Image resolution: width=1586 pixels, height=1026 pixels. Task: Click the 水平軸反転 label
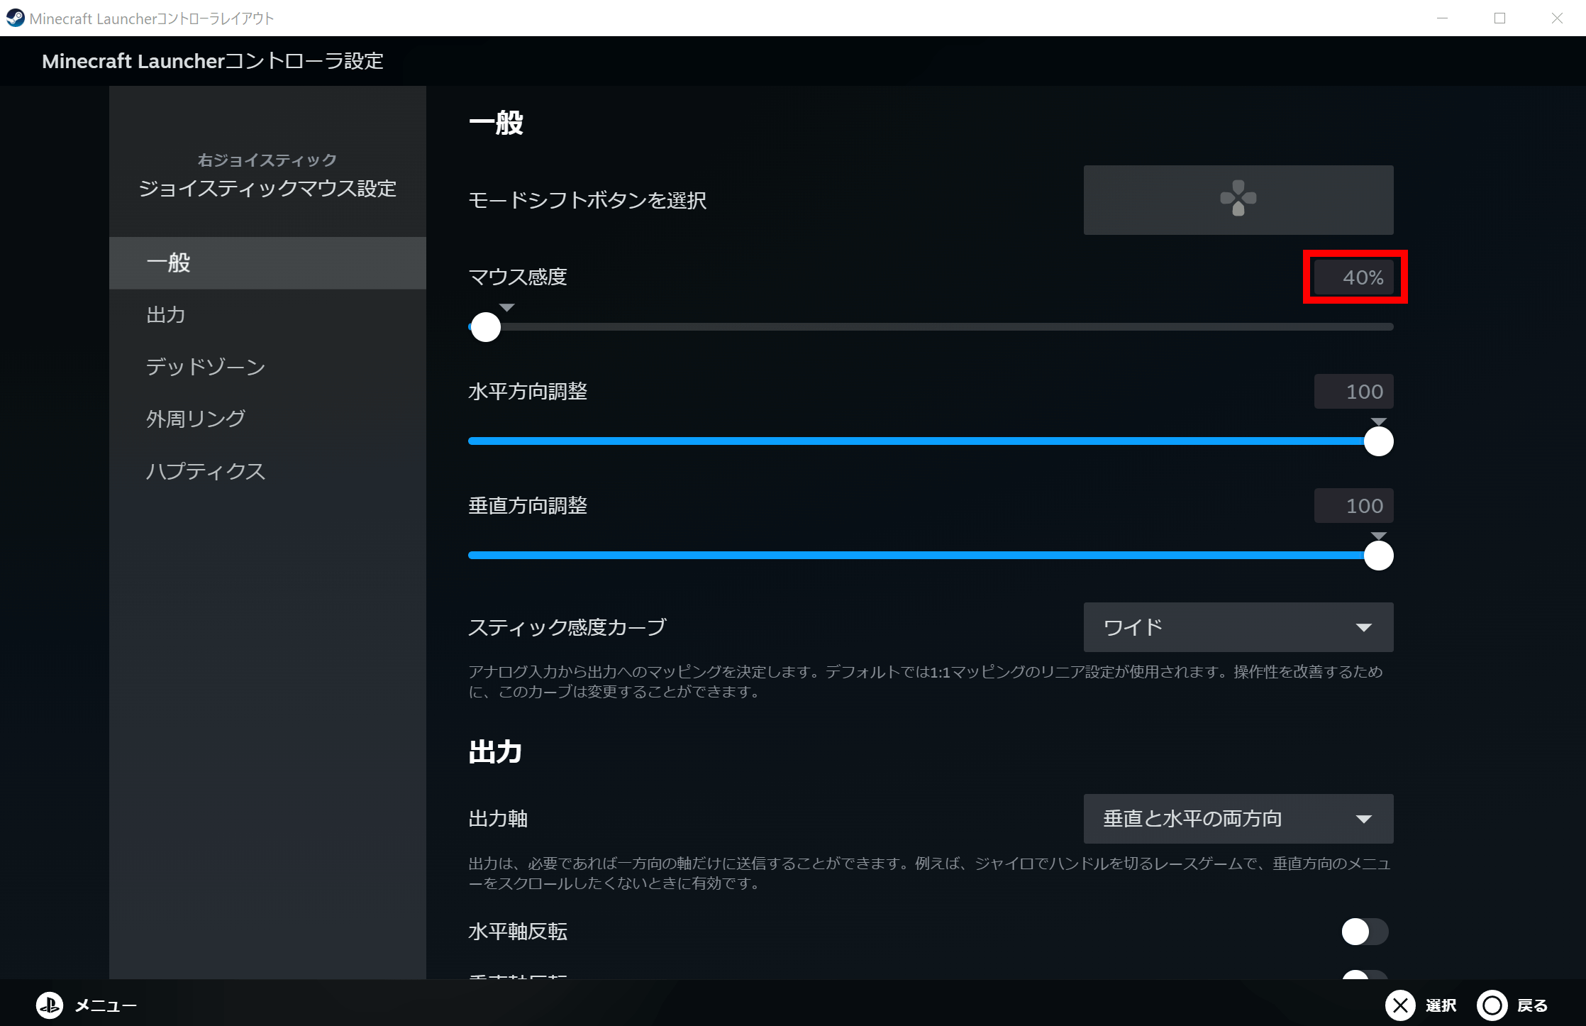pos(518,932)
